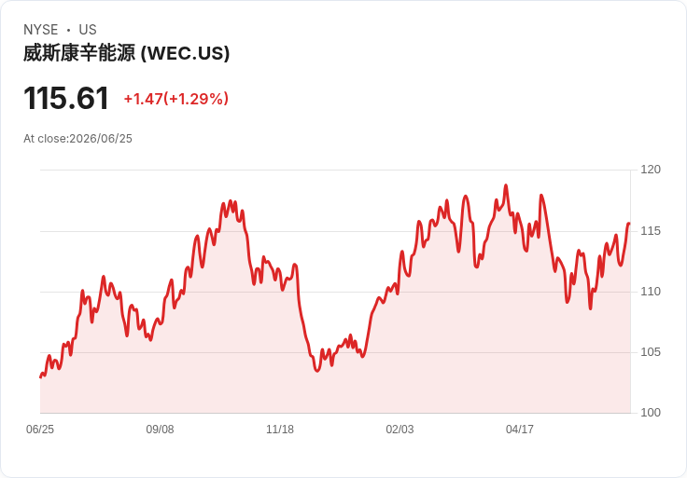Click the +1.47(+1.29%) price change
Screen dimensions: 687x478
tap(176, 99)
